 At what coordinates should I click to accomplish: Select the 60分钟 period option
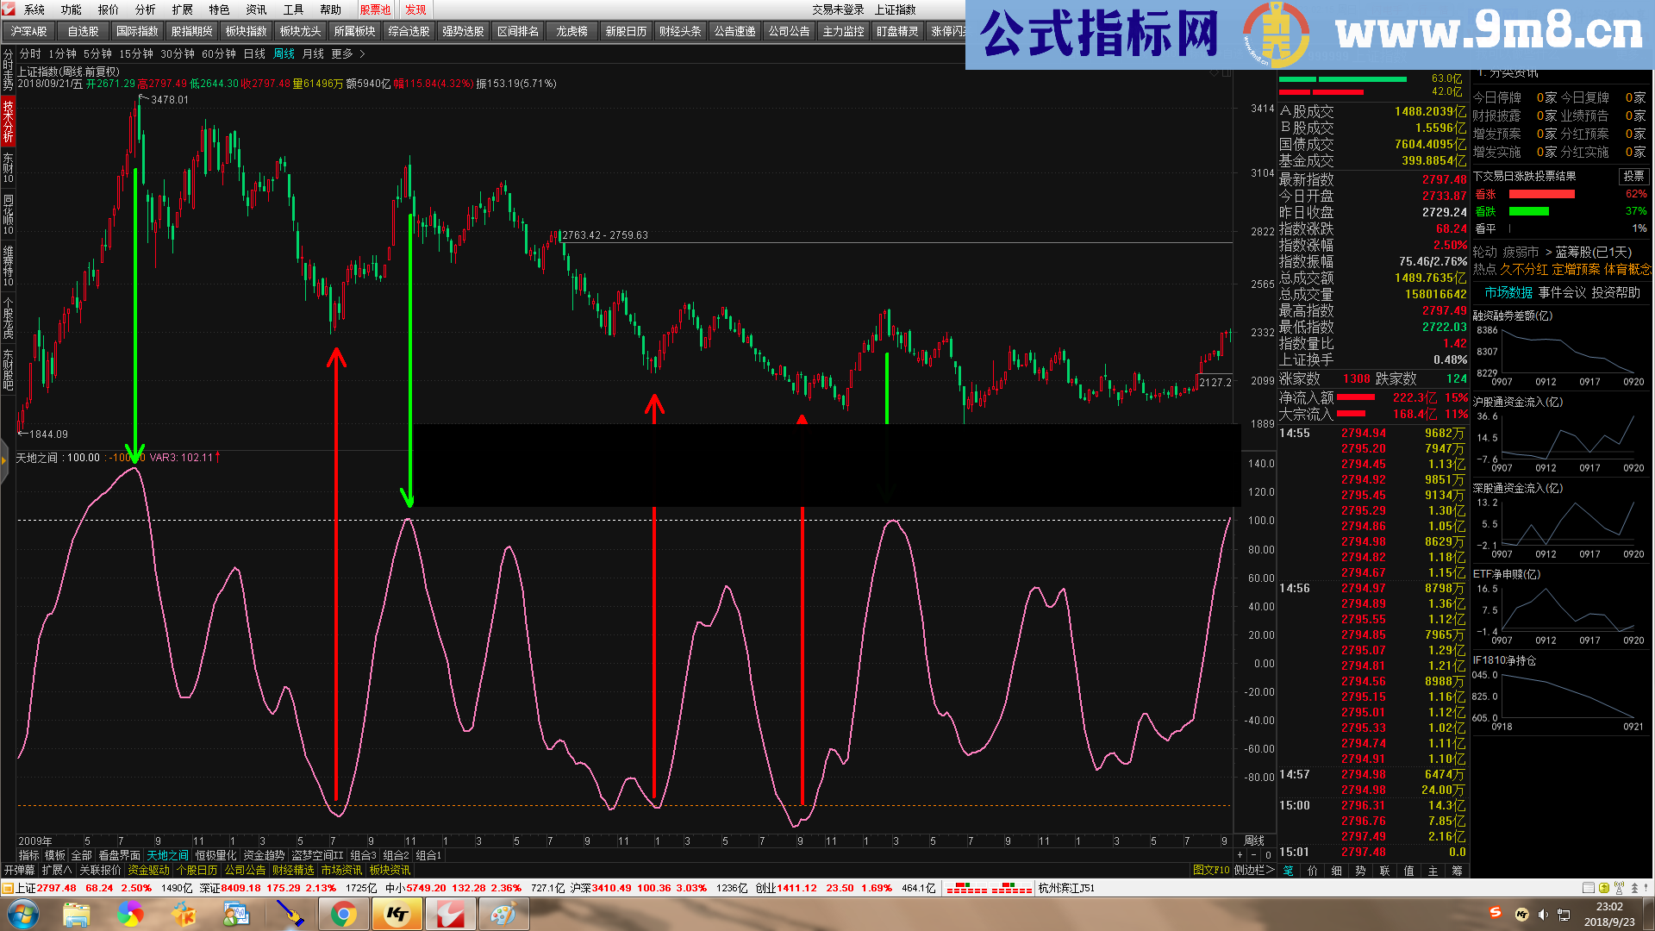pos(219,54)
